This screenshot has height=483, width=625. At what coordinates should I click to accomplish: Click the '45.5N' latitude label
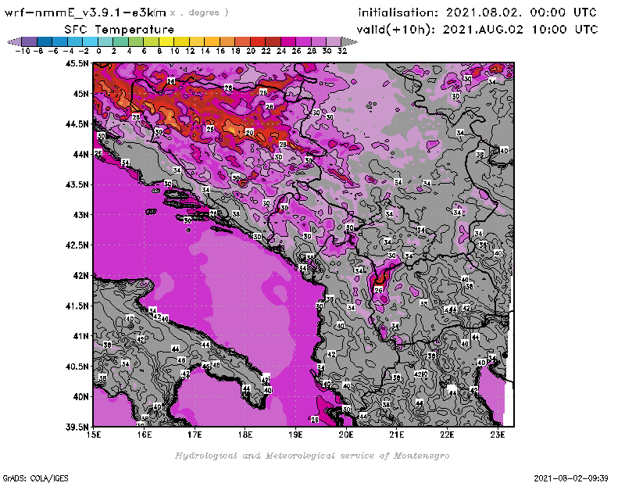[x=77, y=63]
